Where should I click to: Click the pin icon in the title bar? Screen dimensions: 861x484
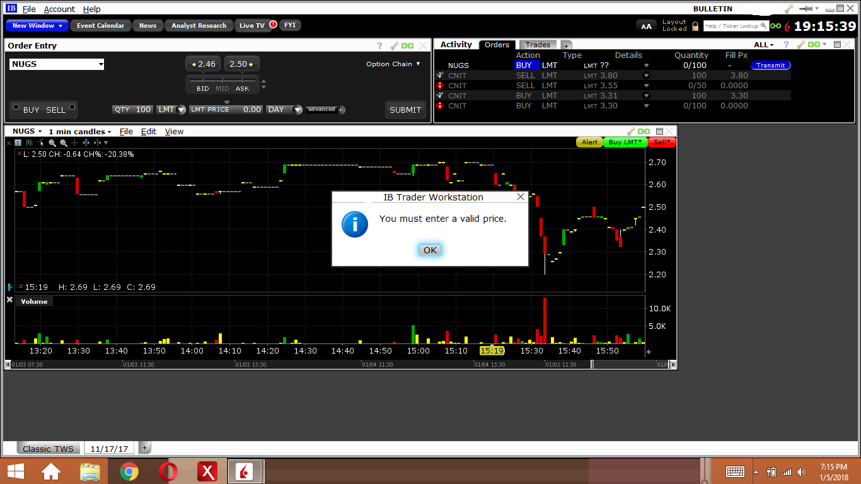click(x=806, y=9)
